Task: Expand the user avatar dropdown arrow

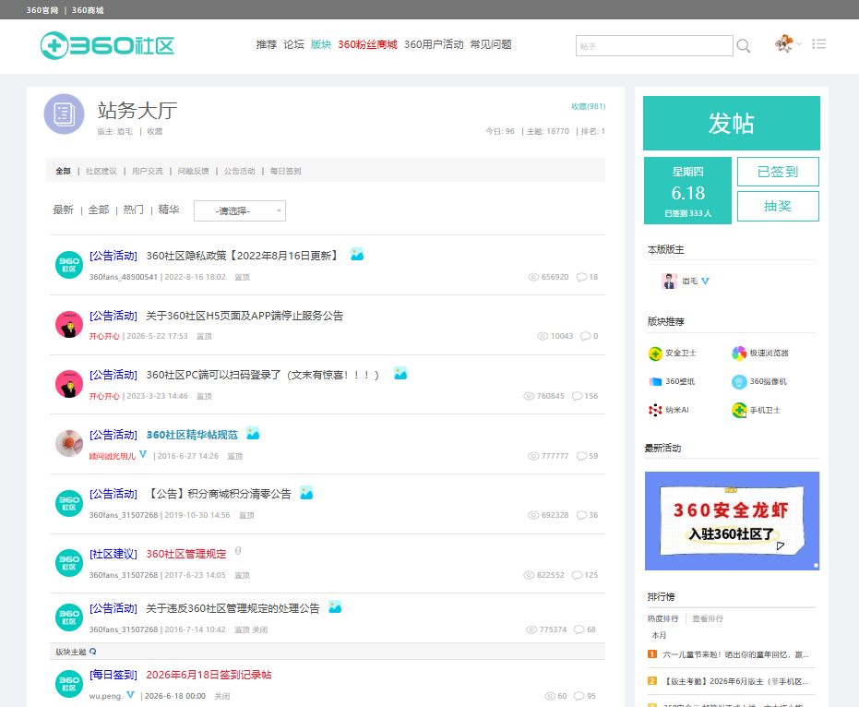Action: tap(799, 44)
